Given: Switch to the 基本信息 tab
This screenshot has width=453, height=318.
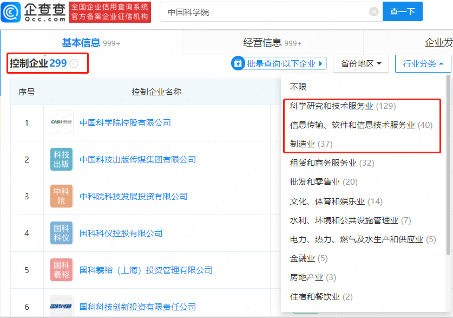Looking at the screenshot, I should (91, 43).
